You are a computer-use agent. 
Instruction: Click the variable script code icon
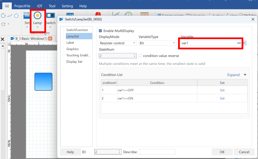239,43
